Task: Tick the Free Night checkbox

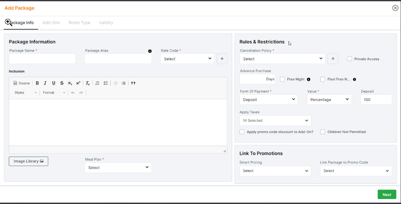Action: (x=283, y=79)
